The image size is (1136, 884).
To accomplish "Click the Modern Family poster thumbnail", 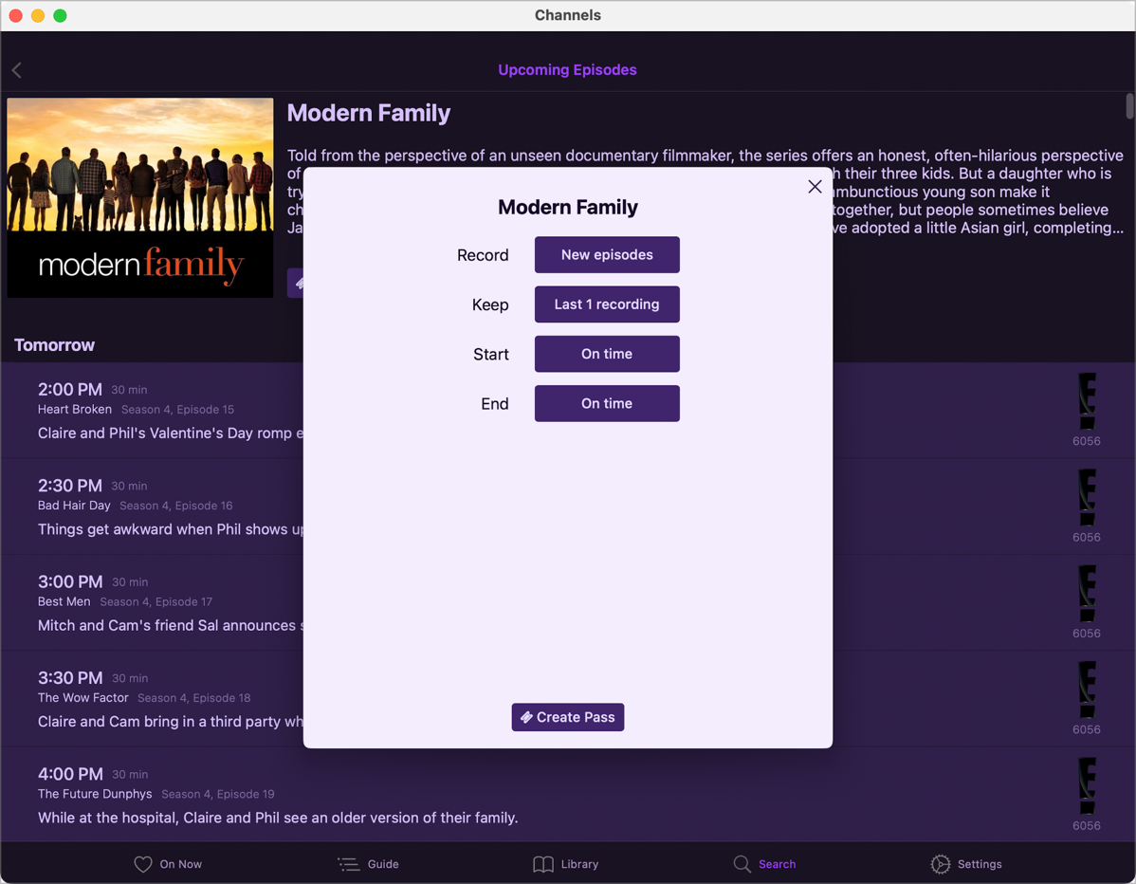I will pos(140,198).
